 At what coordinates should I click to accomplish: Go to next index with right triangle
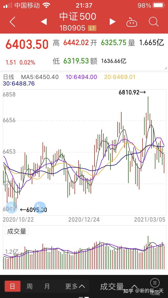[x=112, y=22]
